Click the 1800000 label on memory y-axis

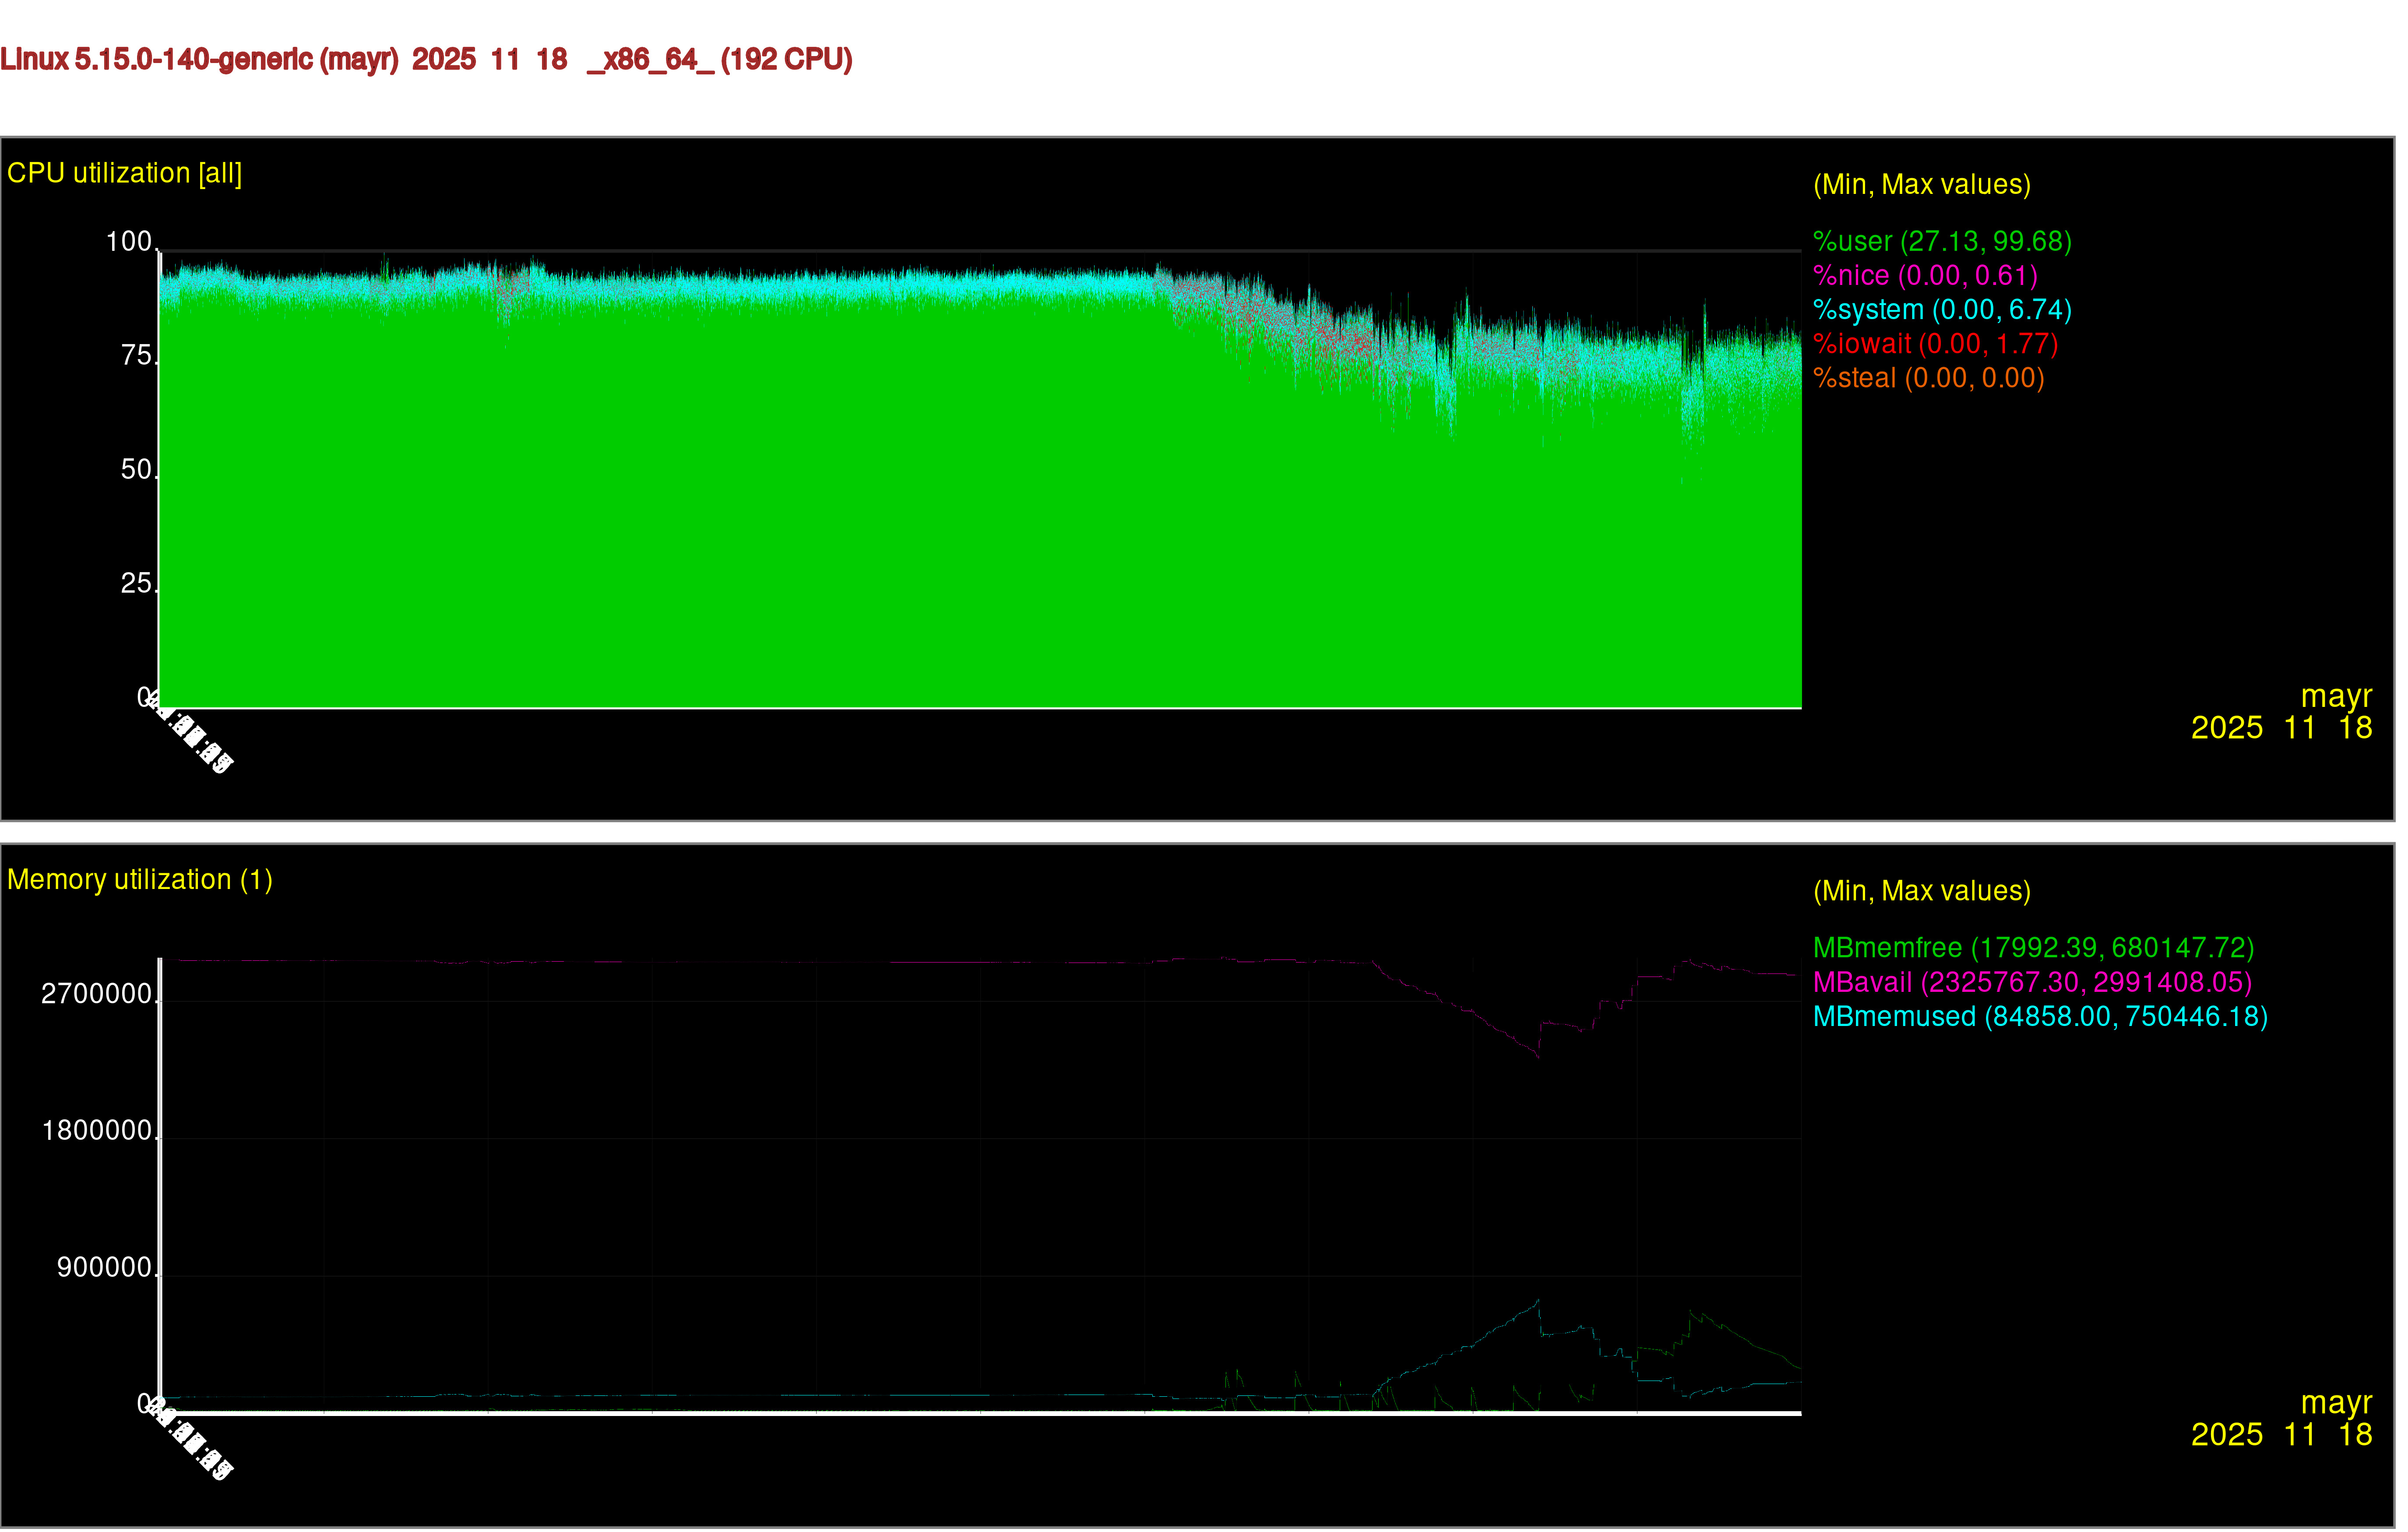pos(97,1131)
